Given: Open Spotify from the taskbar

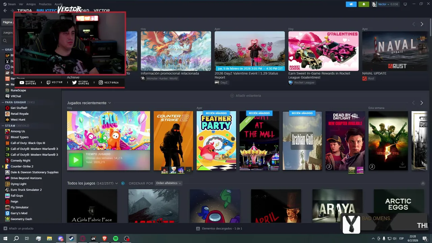Looking at the screenshot, I should [x=115, y=238].
